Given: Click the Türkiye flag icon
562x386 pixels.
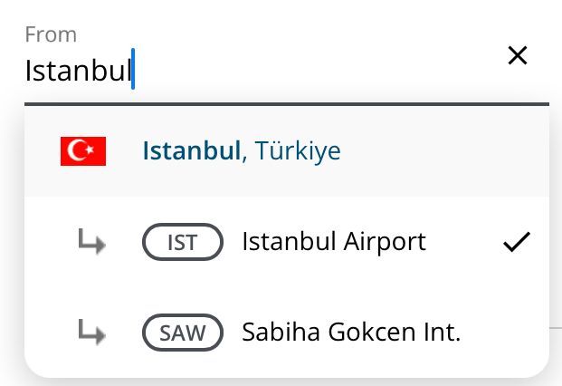Looking at the screenshot, I should click(x=83, y=151).
